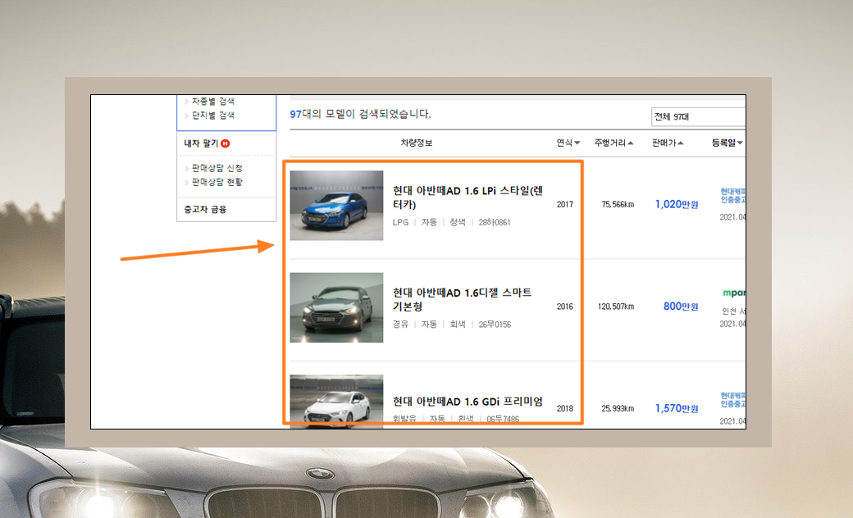
Task: Click the white 아반떼AD GDi car thumbnail
Action: tap(336, 401)
